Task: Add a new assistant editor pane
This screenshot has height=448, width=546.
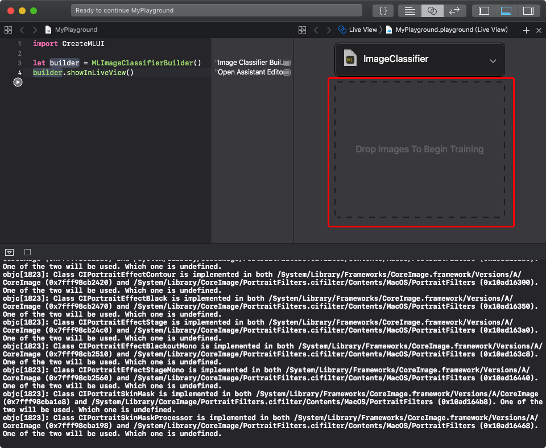Action: [x=526, y=30]
